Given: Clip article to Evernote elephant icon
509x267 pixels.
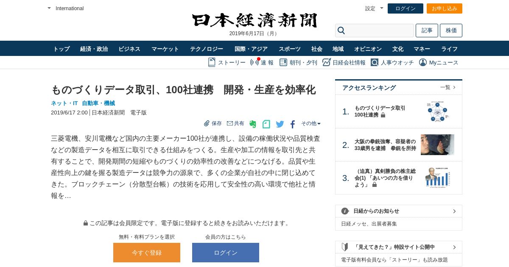Looking at the screenshot, I should (x=253, y=124).
